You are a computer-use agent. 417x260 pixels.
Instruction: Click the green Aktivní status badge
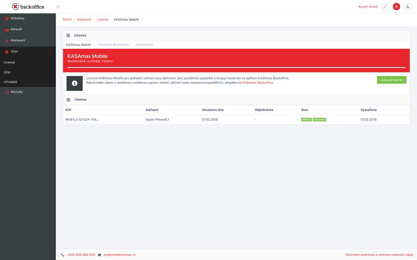point(306,120)
